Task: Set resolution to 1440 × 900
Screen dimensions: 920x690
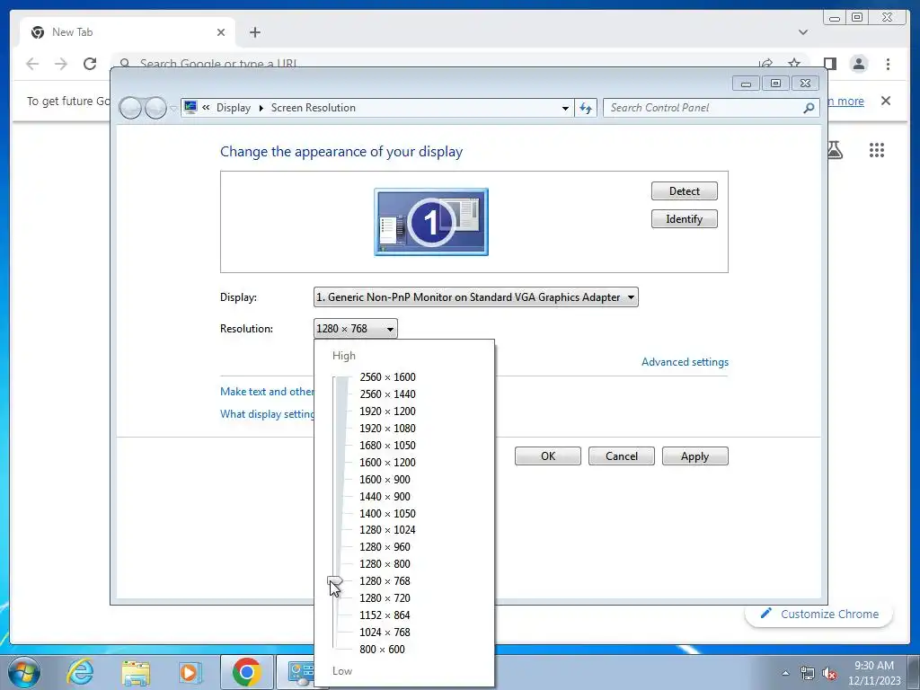Action: (x=385, y=496)
